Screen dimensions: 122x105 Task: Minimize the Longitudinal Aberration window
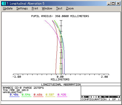pos(109,4)
